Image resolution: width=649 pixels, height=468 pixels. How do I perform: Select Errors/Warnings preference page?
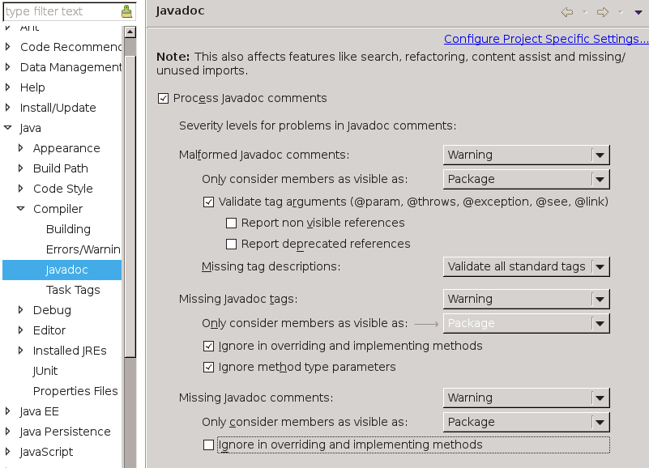click(83, 249)
